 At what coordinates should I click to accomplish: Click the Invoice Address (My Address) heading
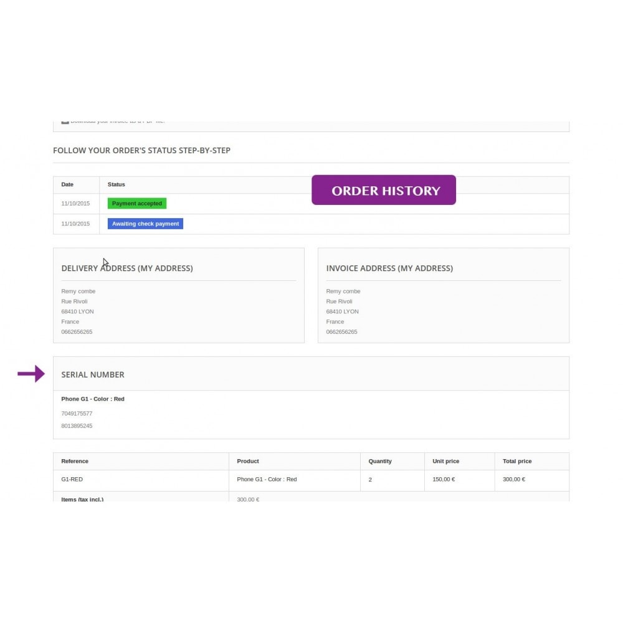tap(389, 268)
